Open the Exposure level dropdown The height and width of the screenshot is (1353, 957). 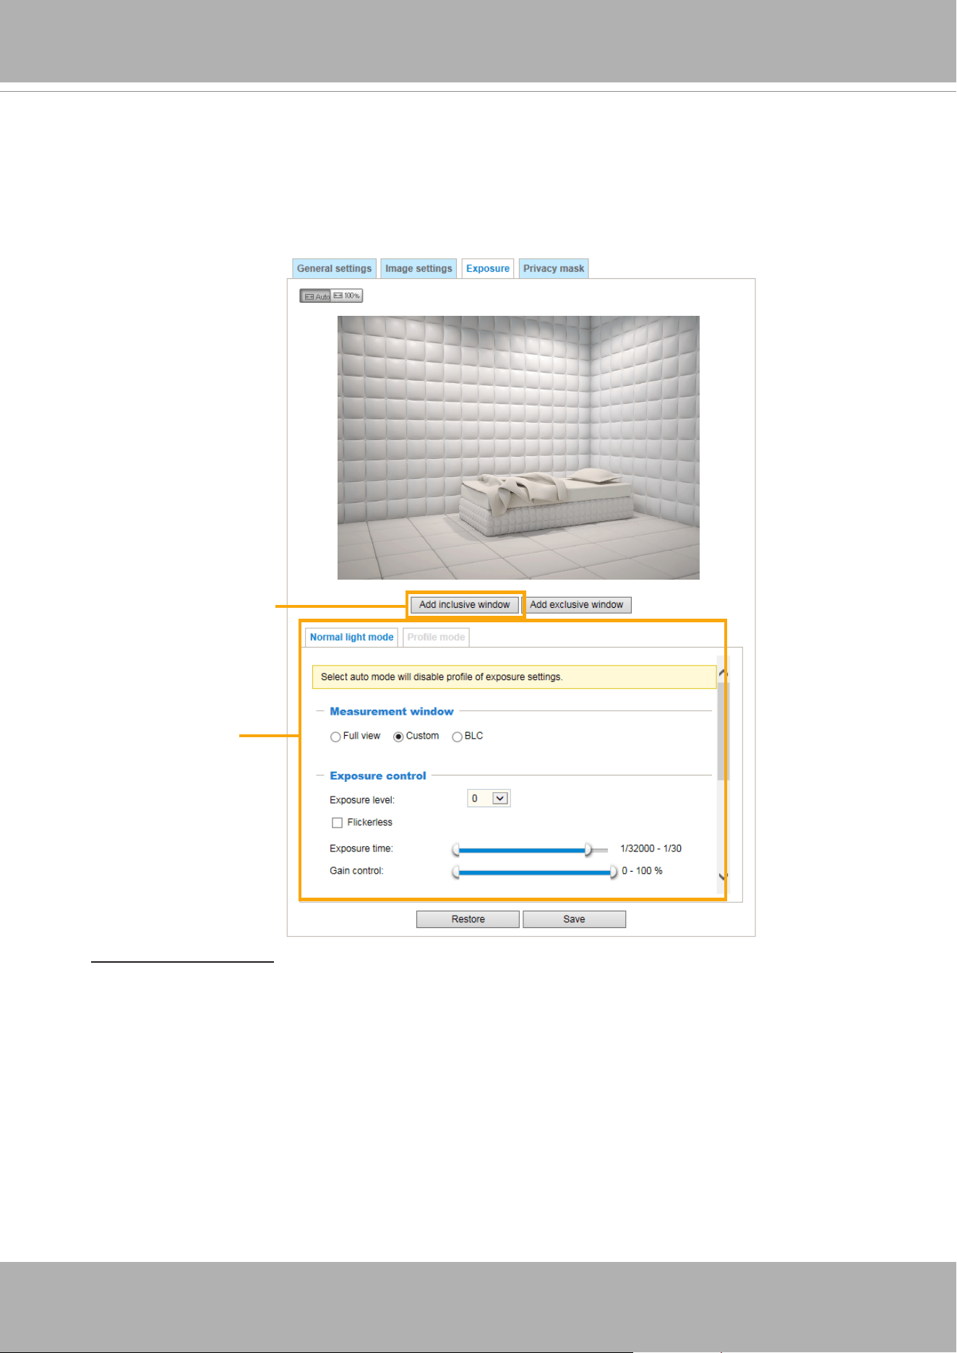[489, 799]
